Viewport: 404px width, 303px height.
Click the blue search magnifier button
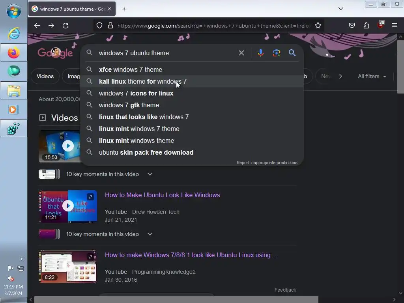(292, 53)
